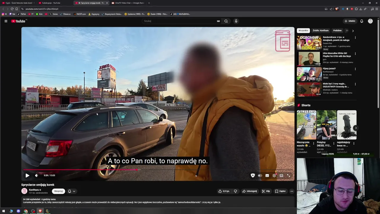Toggle autoplay switch in the player

point(260,175)
